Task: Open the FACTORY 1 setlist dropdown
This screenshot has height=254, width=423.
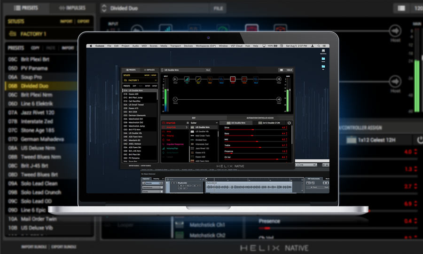Action: point(156,80)
